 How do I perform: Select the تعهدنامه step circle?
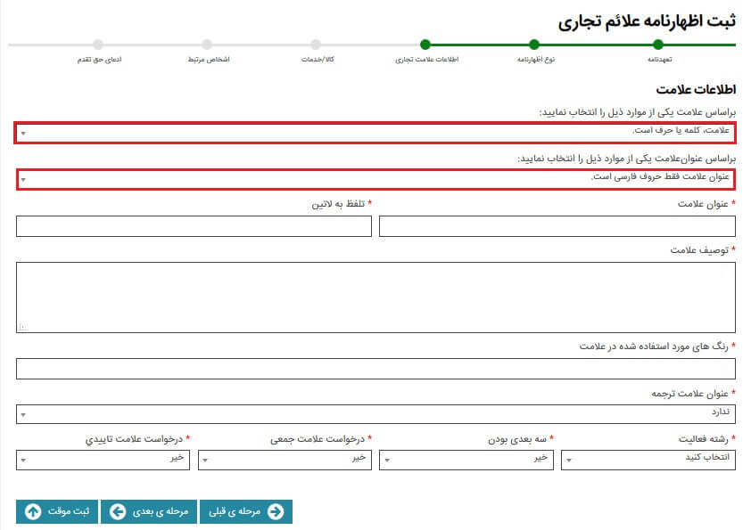pyautogui.click(x=658, y=45)
